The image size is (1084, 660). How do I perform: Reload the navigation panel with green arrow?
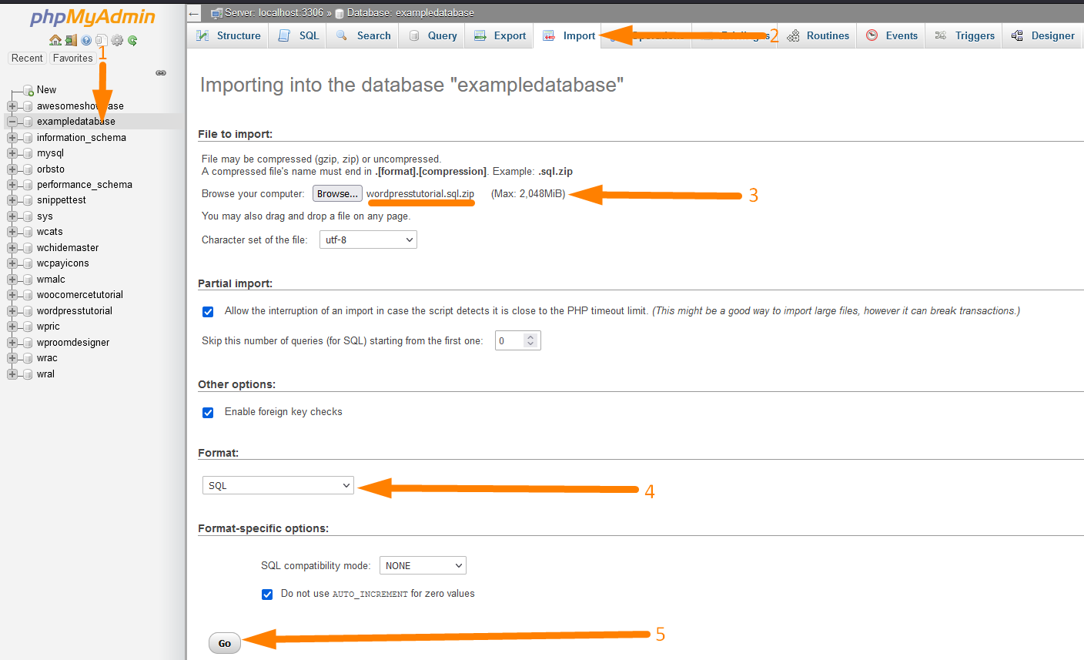point(132,40)
